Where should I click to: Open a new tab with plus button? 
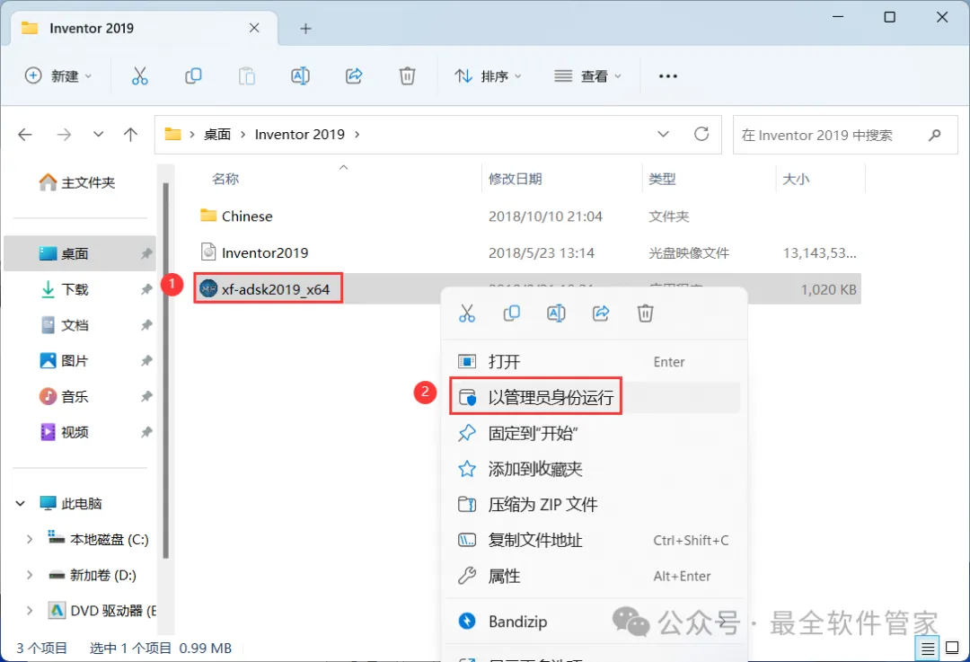click(x=305, y=29)
